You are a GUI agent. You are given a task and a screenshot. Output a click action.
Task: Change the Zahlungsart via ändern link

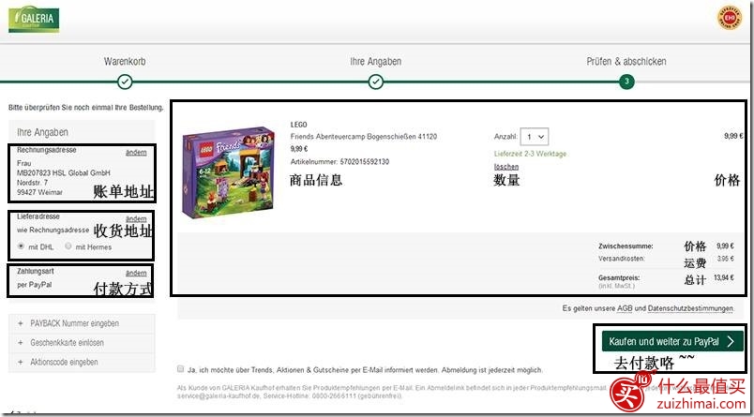[136, 274]
